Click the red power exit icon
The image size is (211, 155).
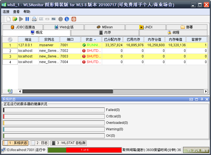(x=74, y=19)
